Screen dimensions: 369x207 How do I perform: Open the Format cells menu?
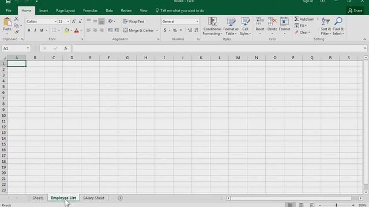coord(284,26)
